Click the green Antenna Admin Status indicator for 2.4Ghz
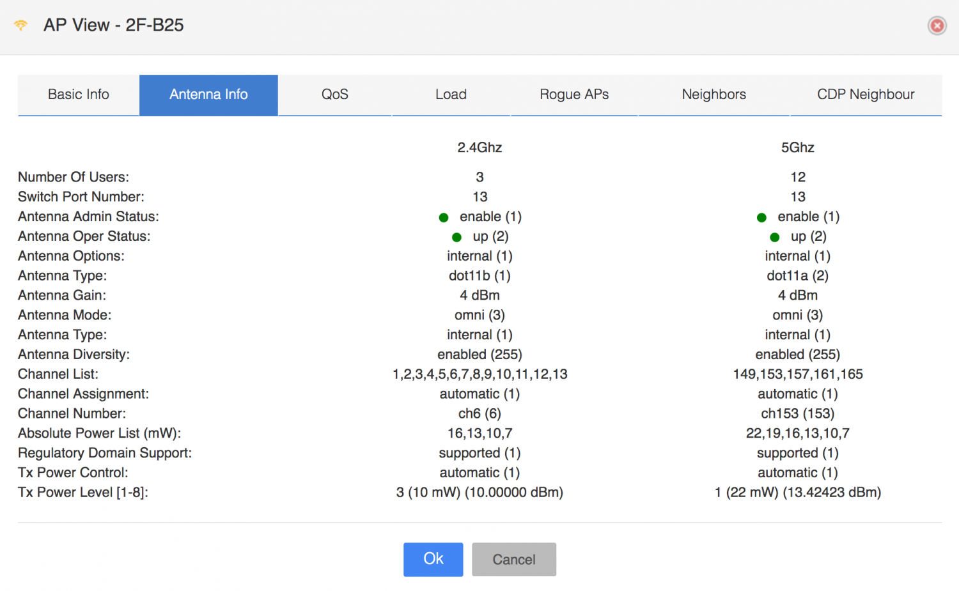The height and width of the screenshot is (591, 959). [x=444, y=217]
